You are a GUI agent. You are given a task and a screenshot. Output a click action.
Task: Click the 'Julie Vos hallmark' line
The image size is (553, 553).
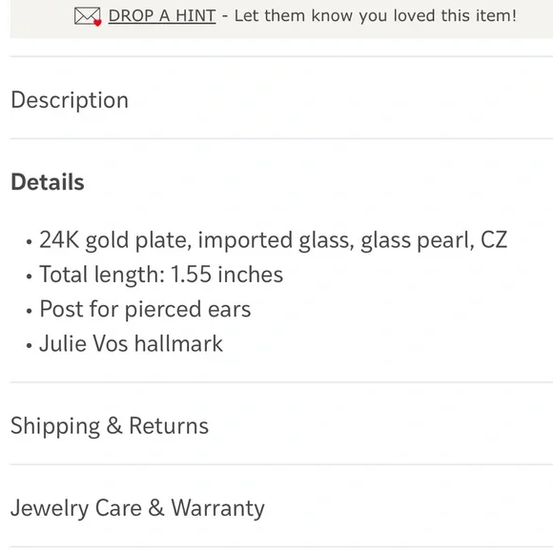(131, 343)
